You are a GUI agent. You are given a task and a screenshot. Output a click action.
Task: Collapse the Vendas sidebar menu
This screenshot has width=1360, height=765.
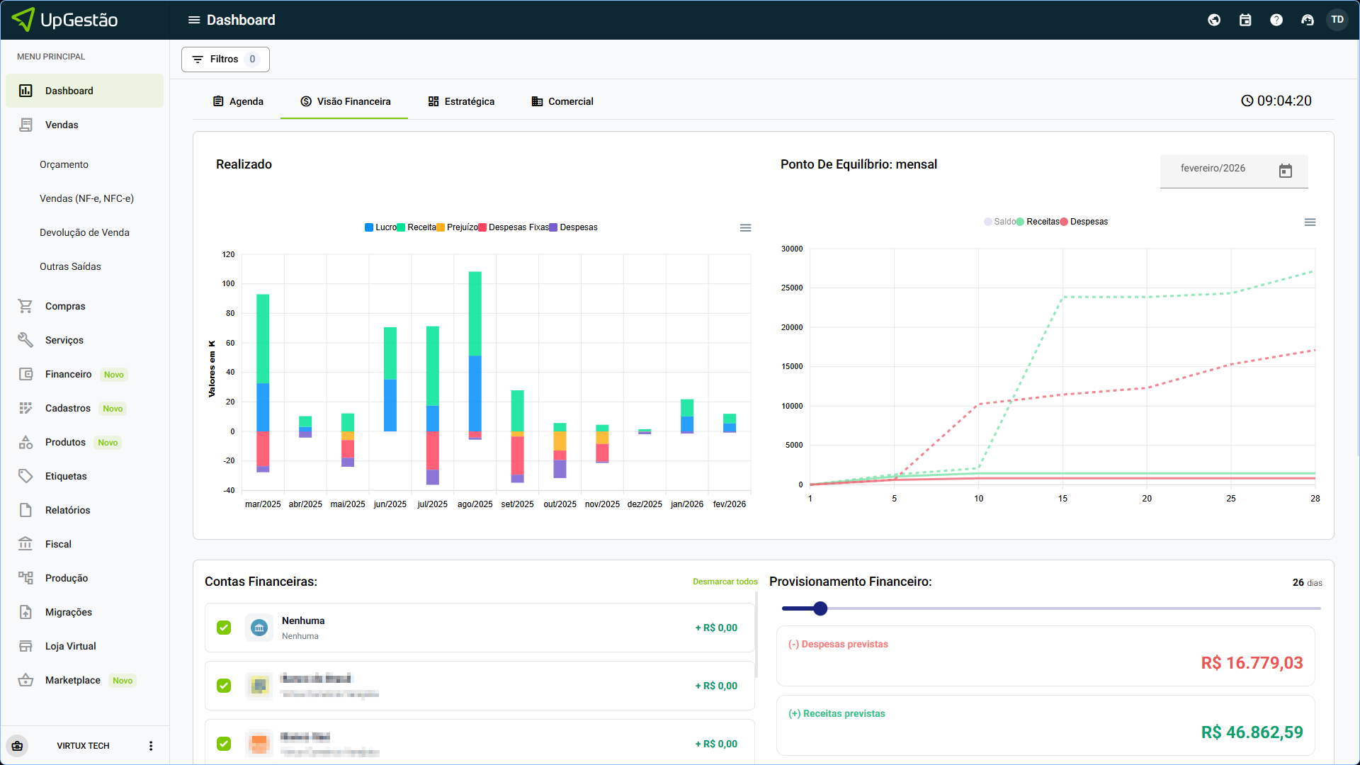pyautogui.click(x=62, y=125)
